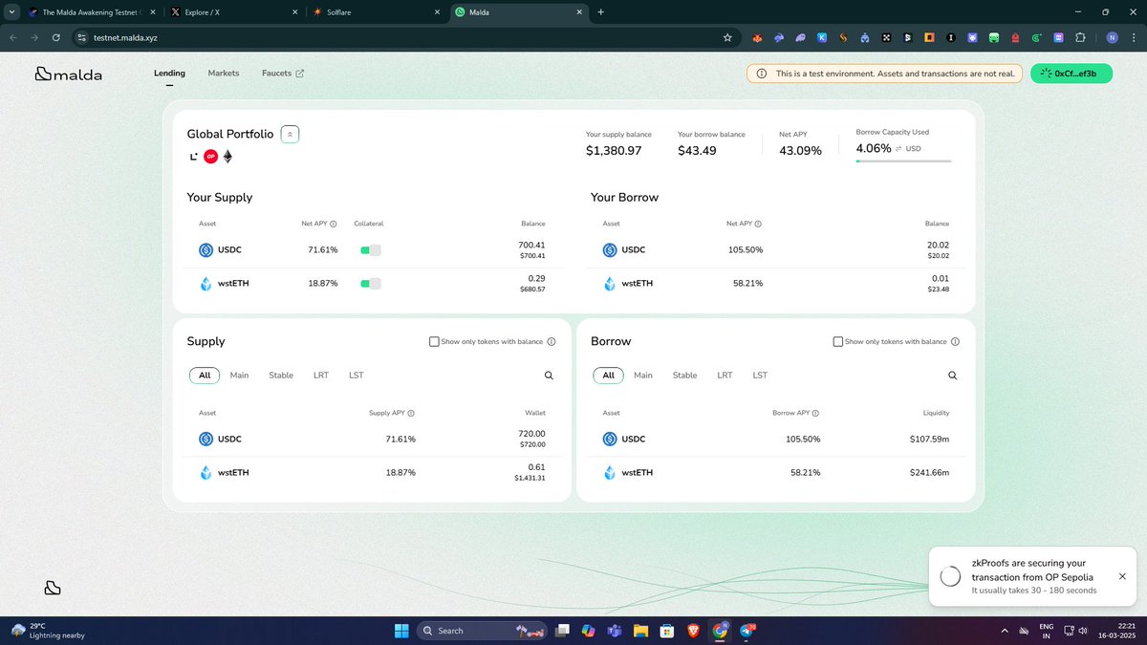
Task: Check 'Show only tokens with balance' in Borrow
Action: point(838,341)
